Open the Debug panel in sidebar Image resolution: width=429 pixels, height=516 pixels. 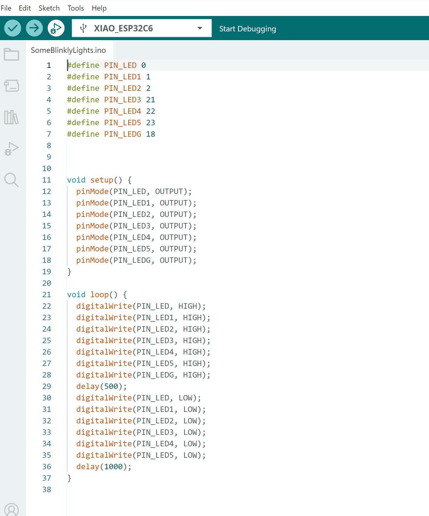[x=11, y=149]
